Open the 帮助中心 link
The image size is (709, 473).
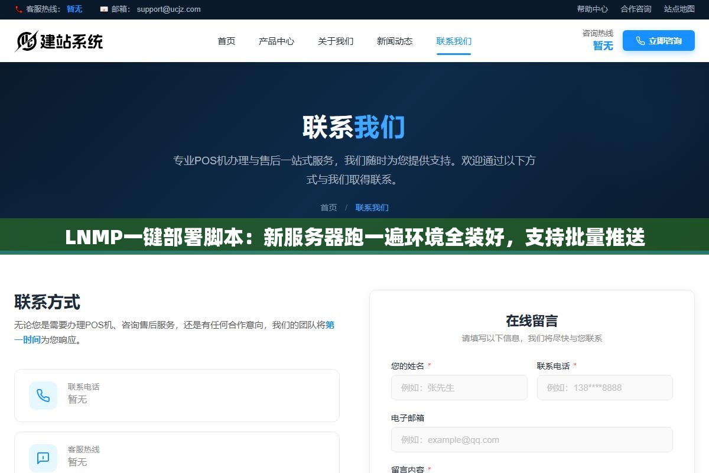[x=593, y=9]
